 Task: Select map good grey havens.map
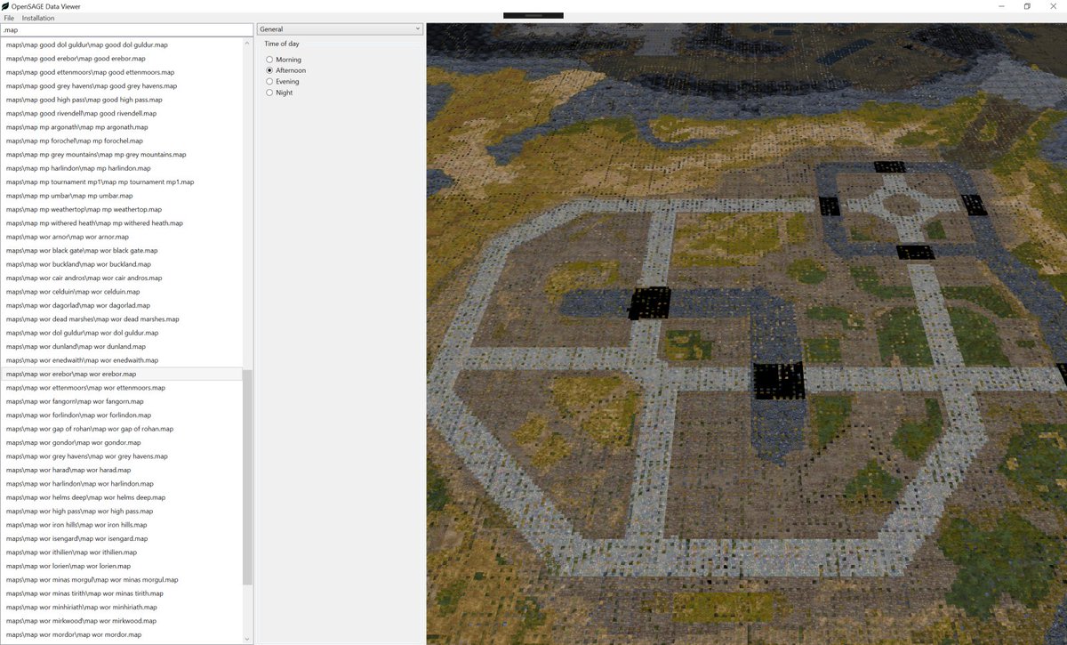pyautogui.click(x=122, y=86)
